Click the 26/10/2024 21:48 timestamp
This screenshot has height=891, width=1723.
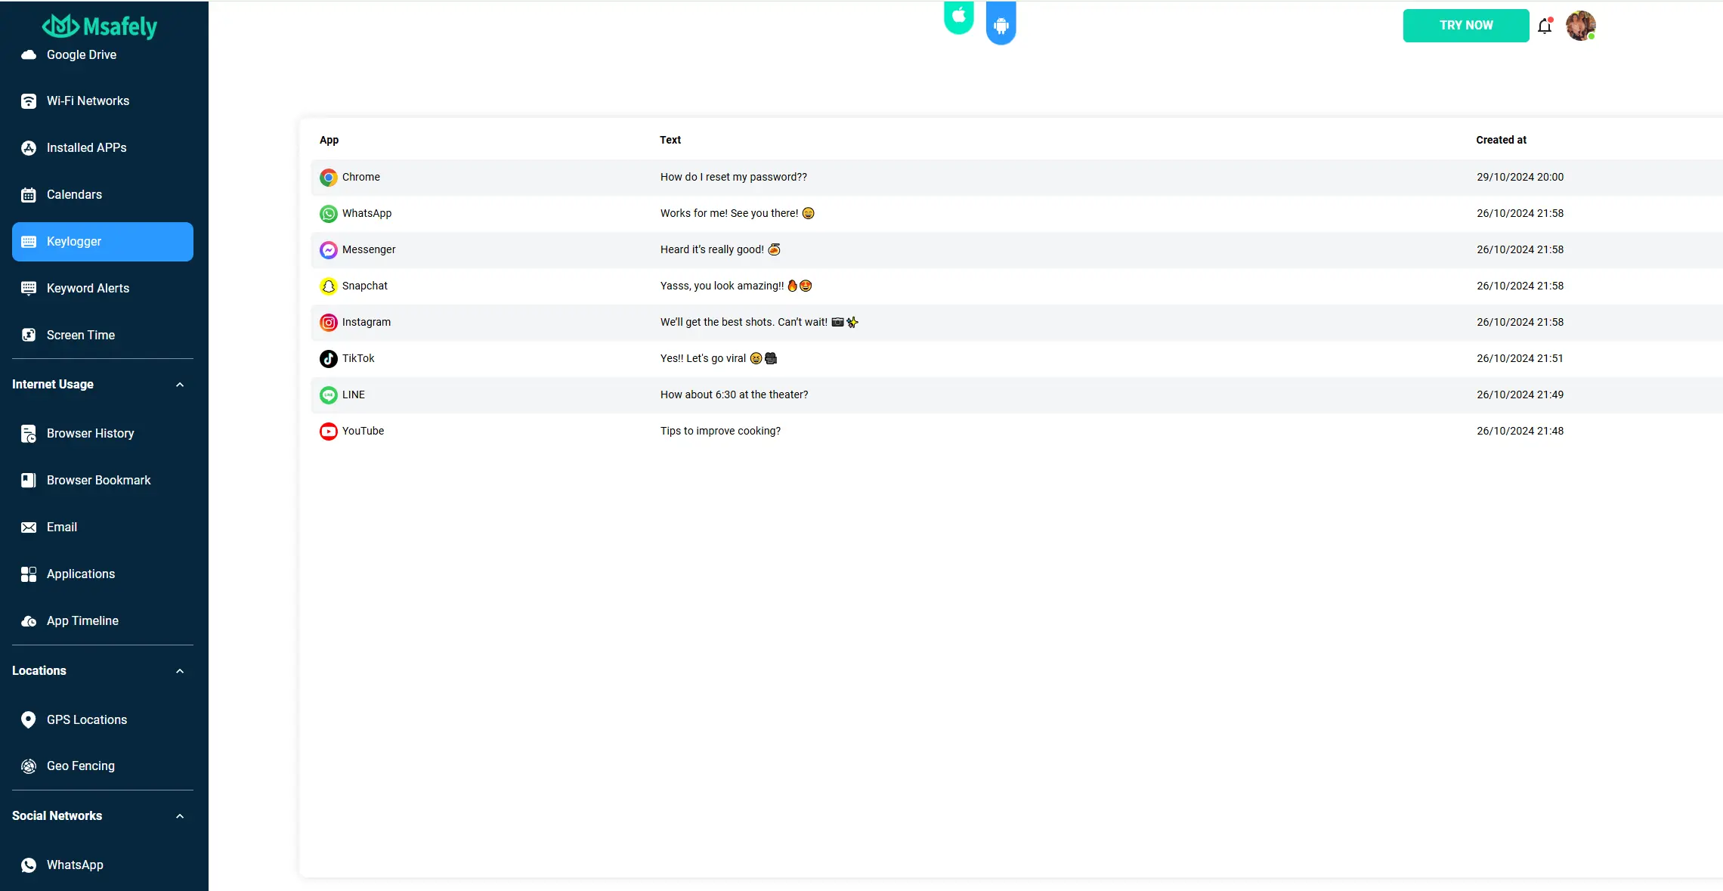1520,431
